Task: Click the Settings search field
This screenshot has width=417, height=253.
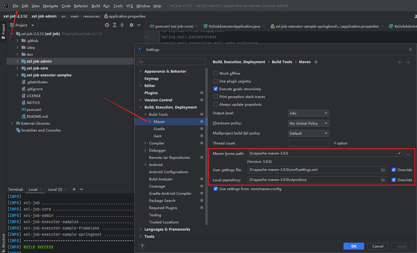Action: pos(171,62)
